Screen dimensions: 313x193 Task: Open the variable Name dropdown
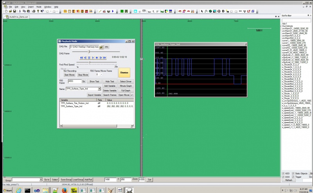(99, 89)
